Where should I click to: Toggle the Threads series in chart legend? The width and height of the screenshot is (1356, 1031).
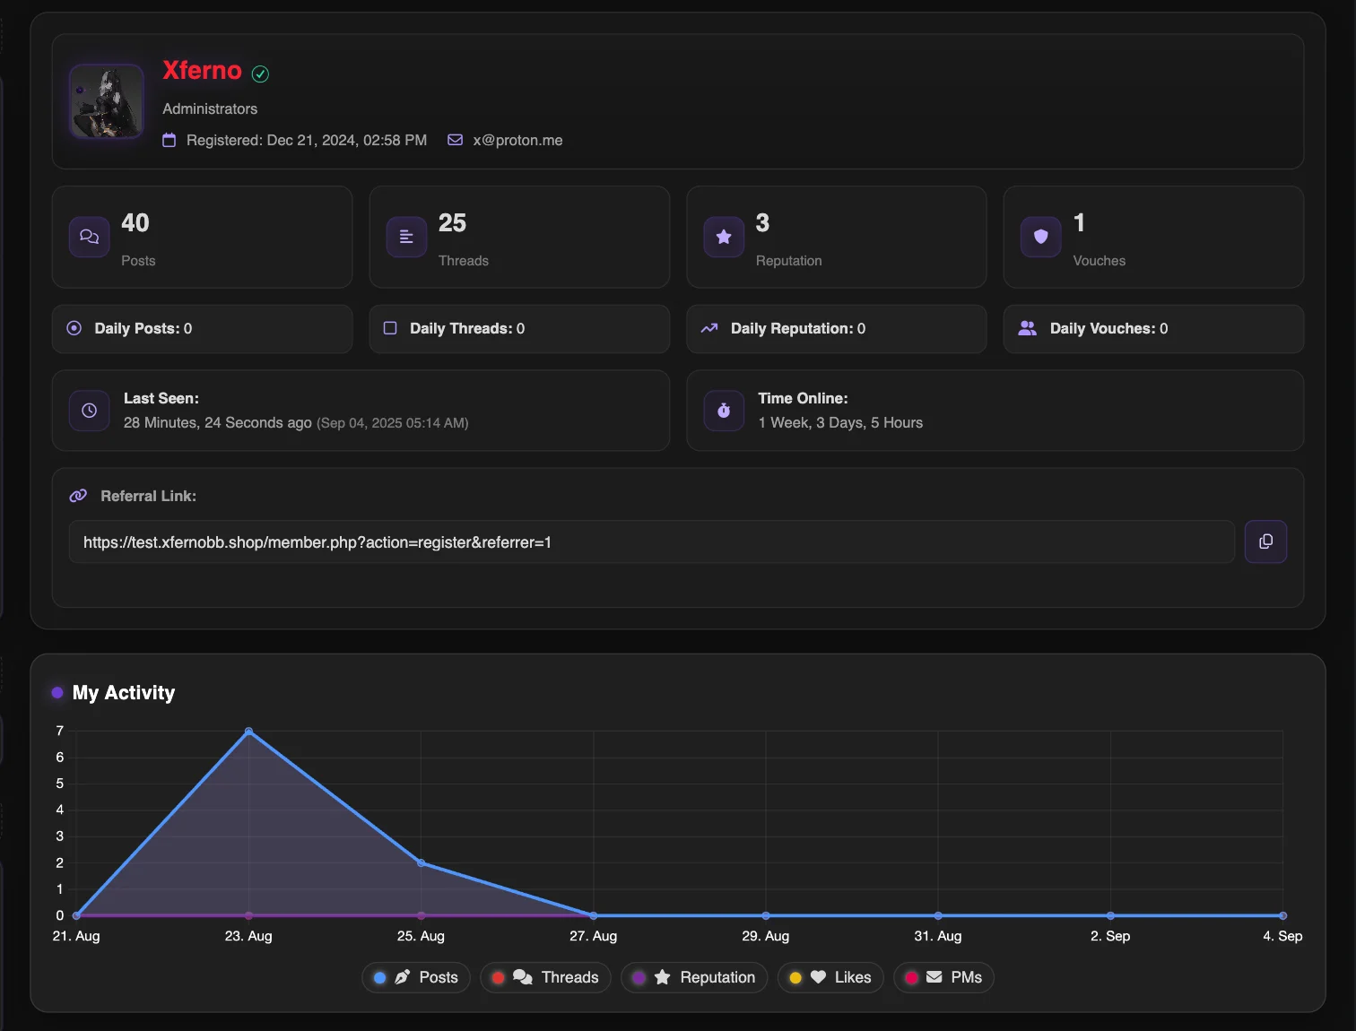(x=545, y=977)
